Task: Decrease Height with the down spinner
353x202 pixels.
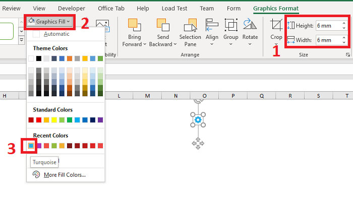Action: click(x=344, y=28)
